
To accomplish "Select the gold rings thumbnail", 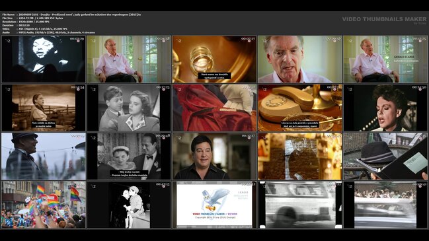I will click(214, 59).
